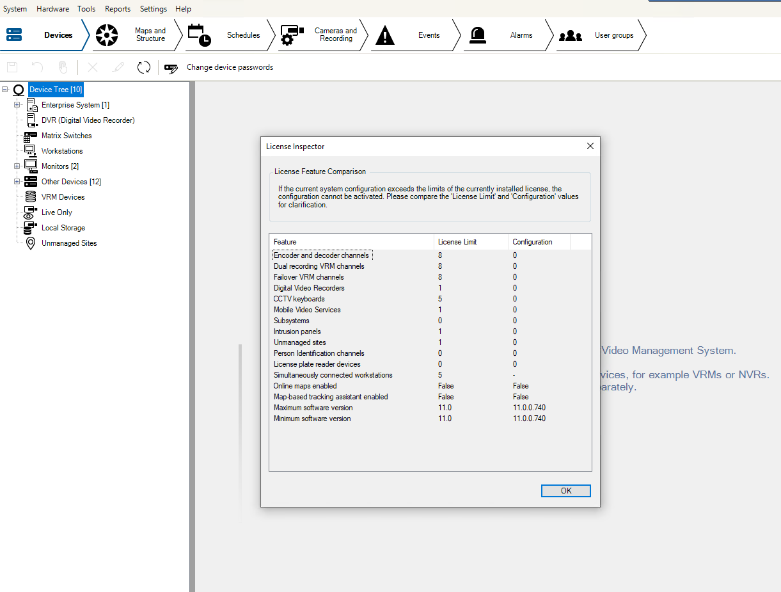Click the Undo arrow icon
The image size is (781, 592).
tap(37, 67)
